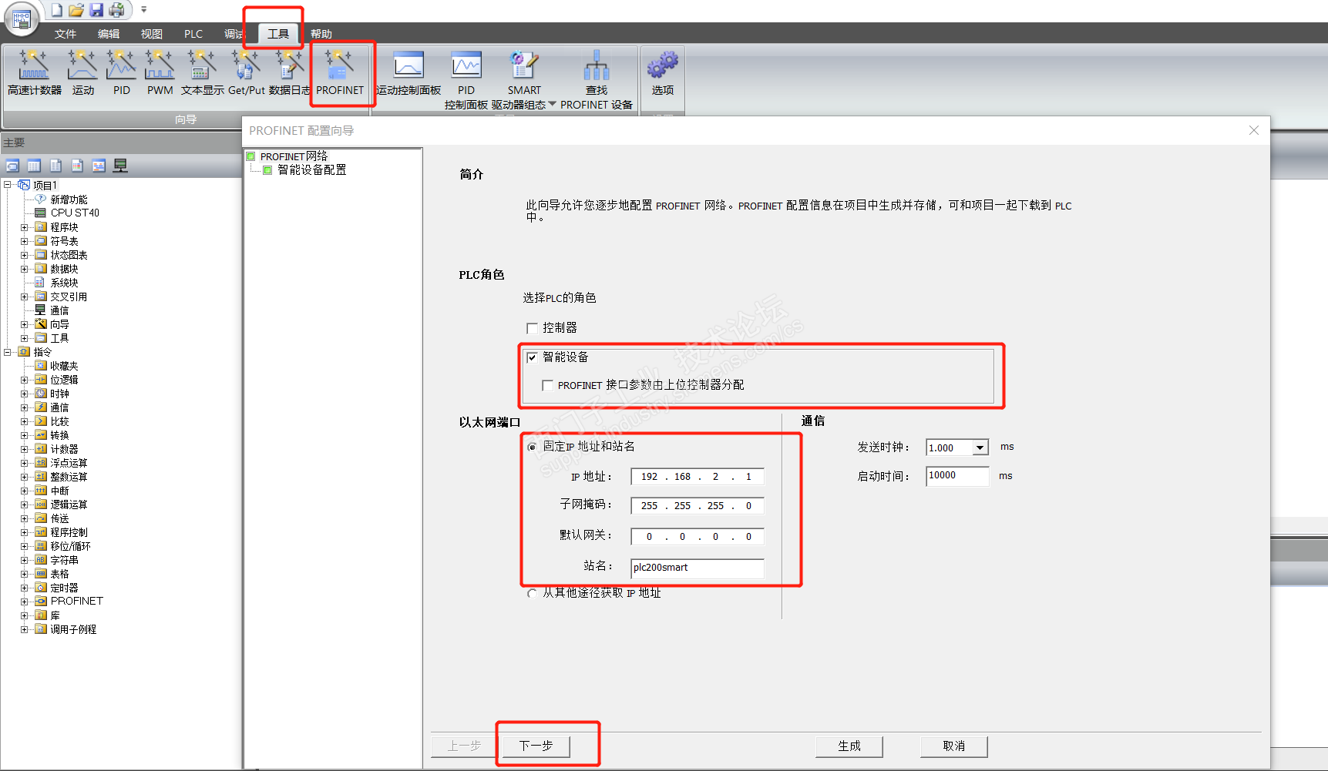1328x771 pixels.
Task: Expand the 数据块 folder
Action: (25, 269)
